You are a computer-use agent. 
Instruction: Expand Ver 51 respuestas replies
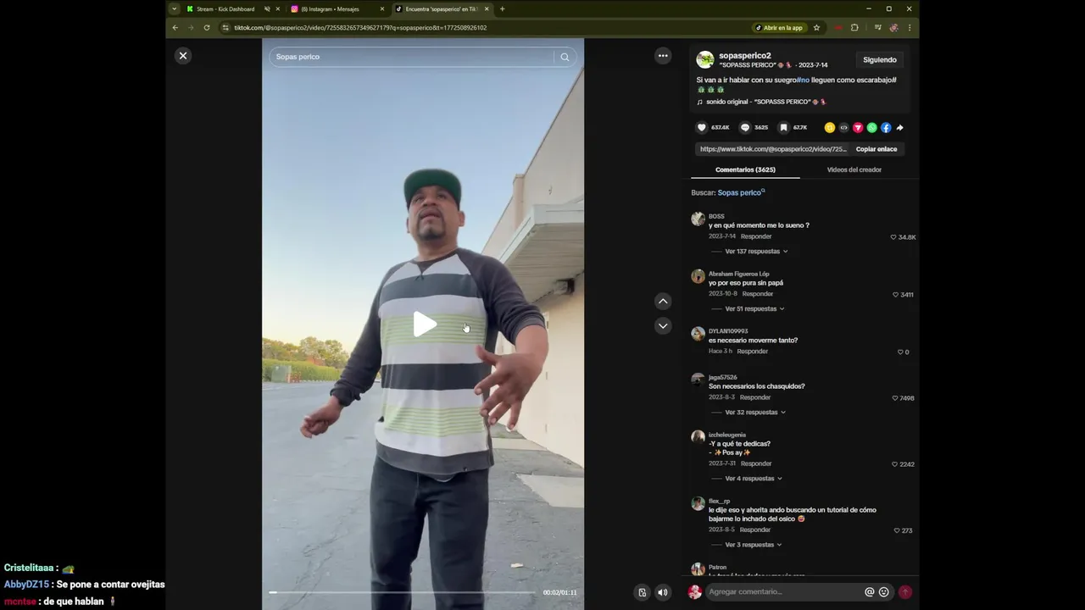tap(754, 309)
